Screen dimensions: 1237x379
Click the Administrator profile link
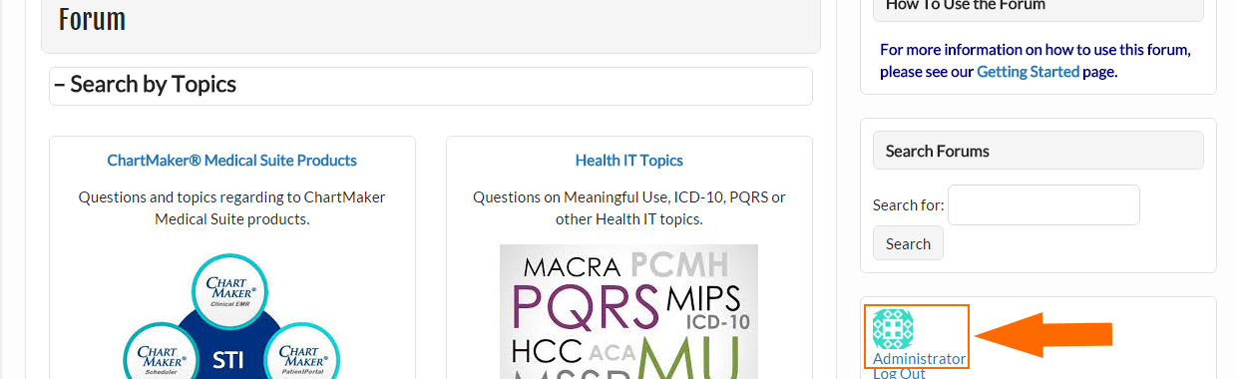[919, 358]
